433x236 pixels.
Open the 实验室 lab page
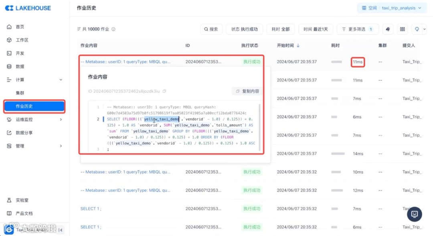[x=22, y=200]
